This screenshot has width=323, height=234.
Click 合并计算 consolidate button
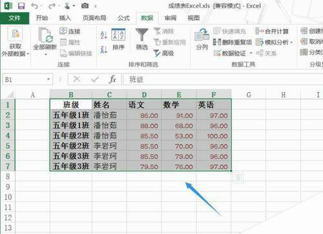coord(272,32)
